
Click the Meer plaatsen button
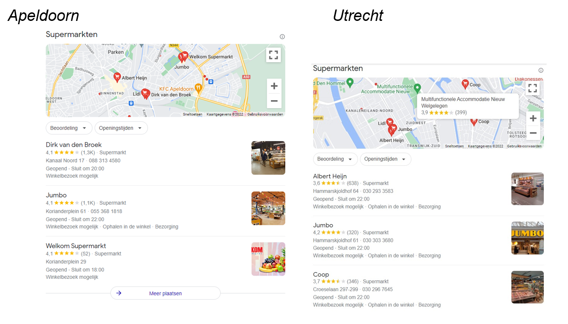point(165,293)
